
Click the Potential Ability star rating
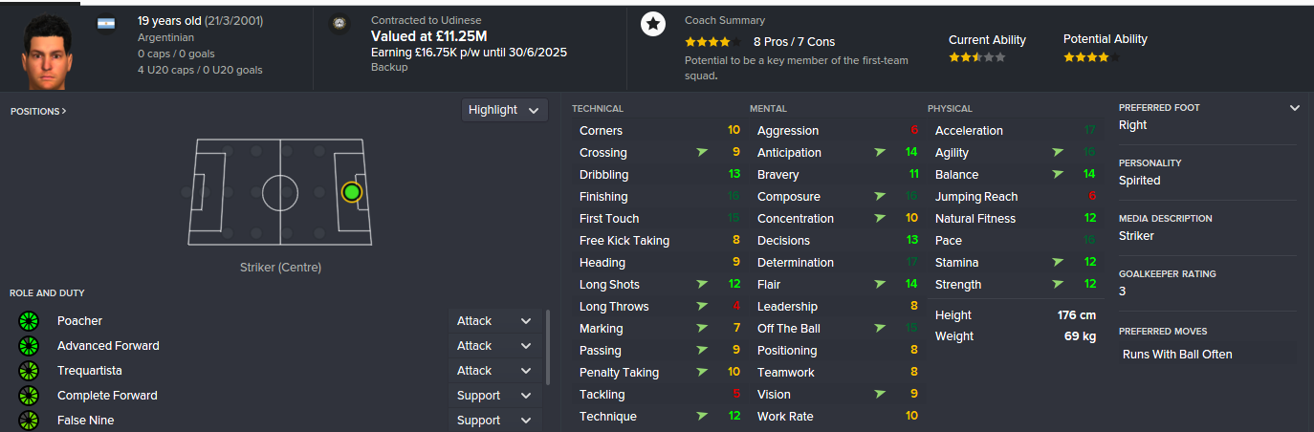(1090, 57)
